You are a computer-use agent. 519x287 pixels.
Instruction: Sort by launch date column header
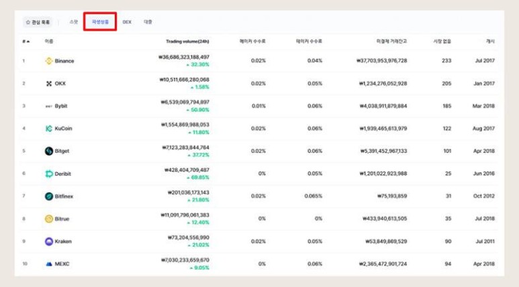pyautogui.click(x=490, y=42)
